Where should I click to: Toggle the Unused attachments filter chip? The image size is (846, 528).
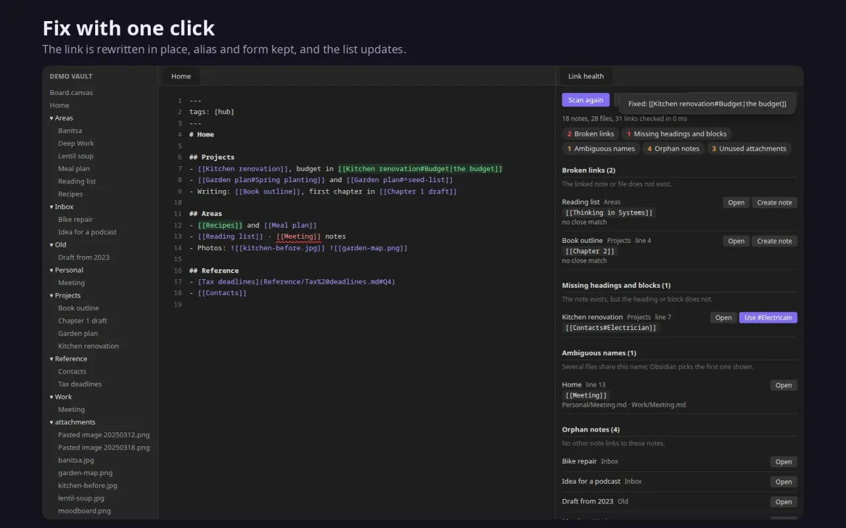pos(749,148)
